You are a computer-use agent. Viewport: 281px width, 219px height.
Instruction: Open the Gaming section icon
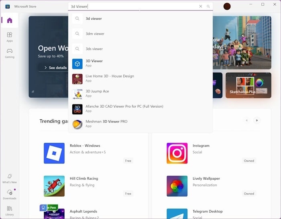10,53
